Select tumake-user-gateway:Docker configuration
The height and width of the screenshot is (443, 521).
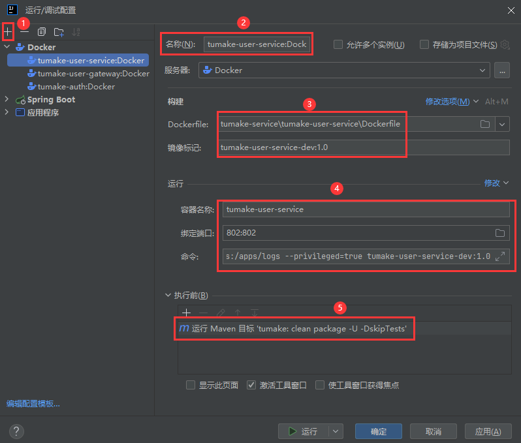[x=88, y=73]
